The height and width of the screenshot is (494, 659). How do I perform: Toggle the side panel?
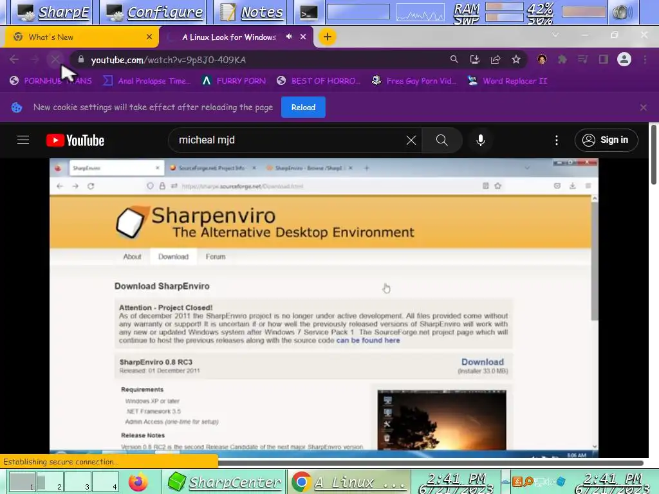pyautogui.click(x=604, y=60)
